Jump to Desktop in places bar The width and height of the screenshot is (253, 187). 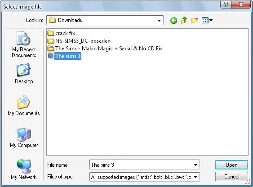[x=24, y=74]
